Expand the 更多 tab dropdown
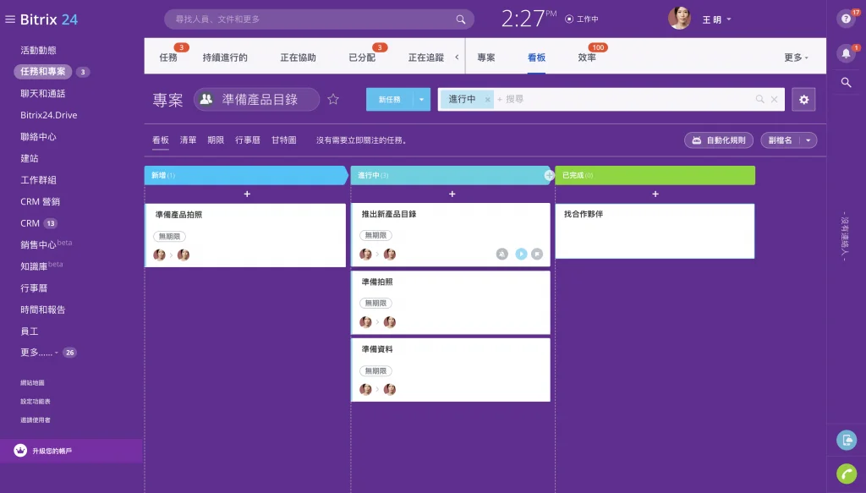Screen dimensions: 866x493 tap(796, 58)
